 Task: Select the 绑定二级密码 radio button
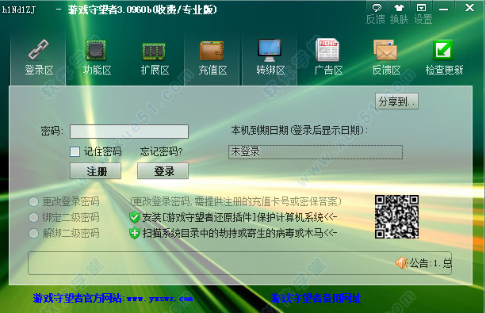pos(33,217)
